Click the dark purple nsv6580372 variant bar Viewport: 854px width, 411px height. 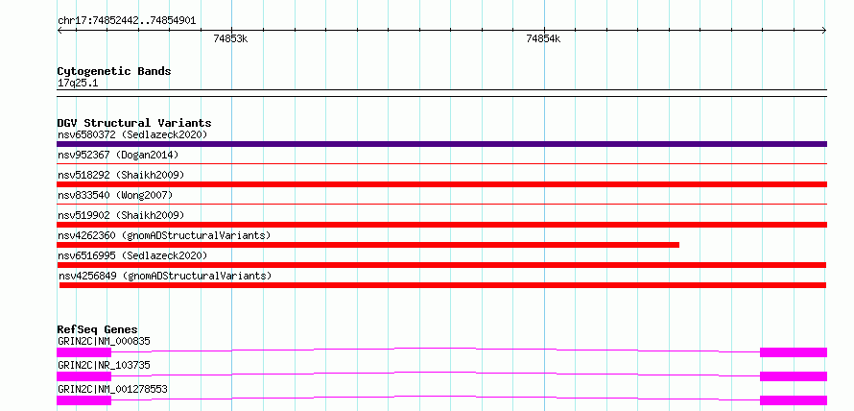click(441, 144)
